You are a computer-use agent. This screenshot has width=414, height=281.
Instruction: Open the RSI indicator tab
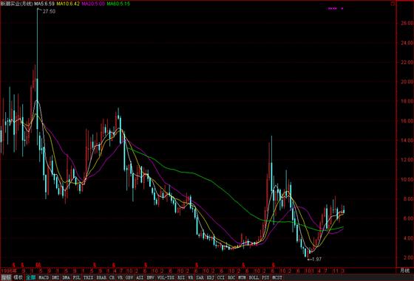(181, 277)
